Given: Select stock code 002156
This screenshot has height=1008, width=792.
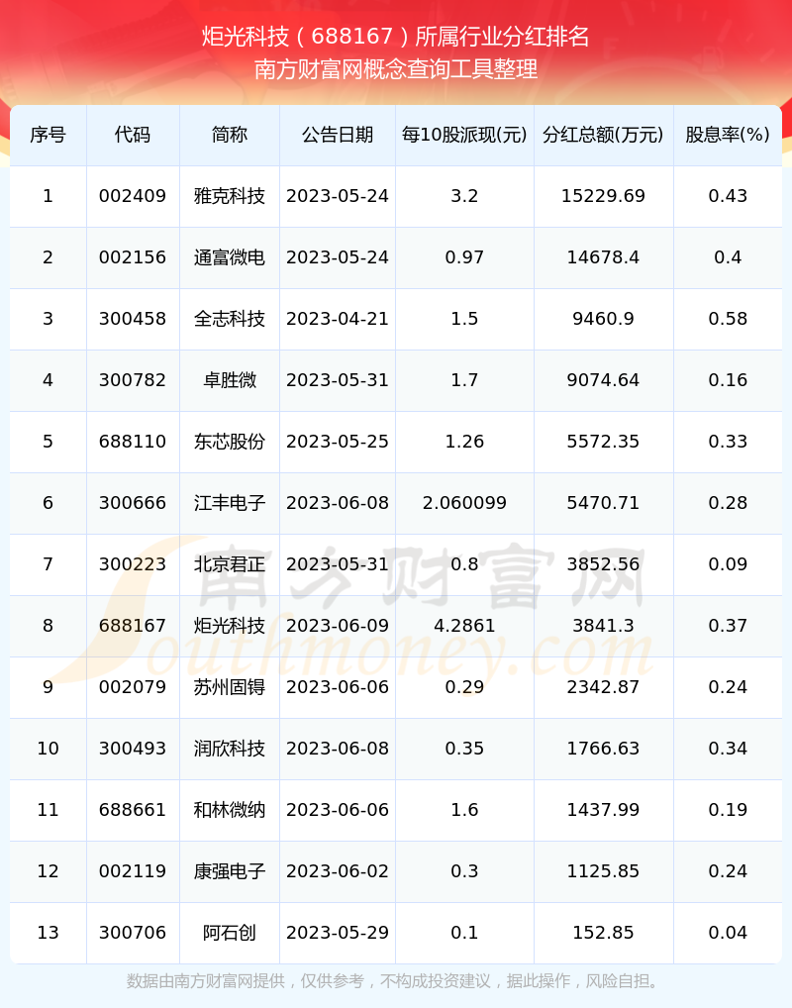Looking at the screenshot, I should pyautogui.click(x=133, y=257).
